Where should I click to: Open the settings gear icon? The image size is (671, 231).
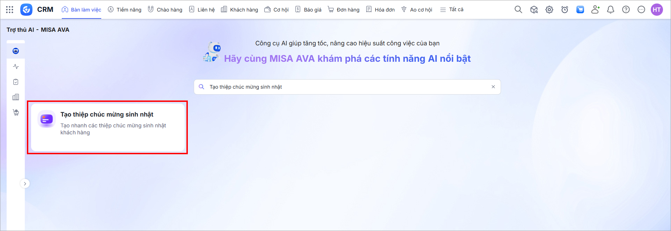coord(549,9)
